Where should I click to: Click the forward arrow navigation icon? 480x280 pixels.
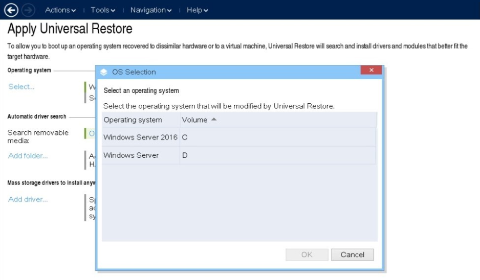(28, 10)
